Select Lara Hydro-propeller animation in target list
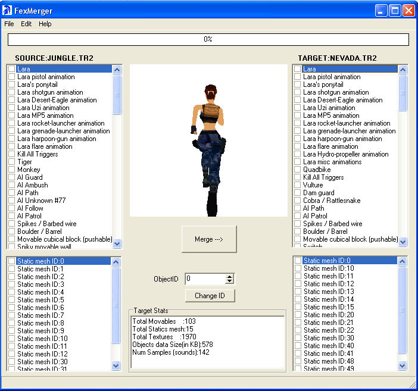The image size is (418, 391). (x=346, y=154)
